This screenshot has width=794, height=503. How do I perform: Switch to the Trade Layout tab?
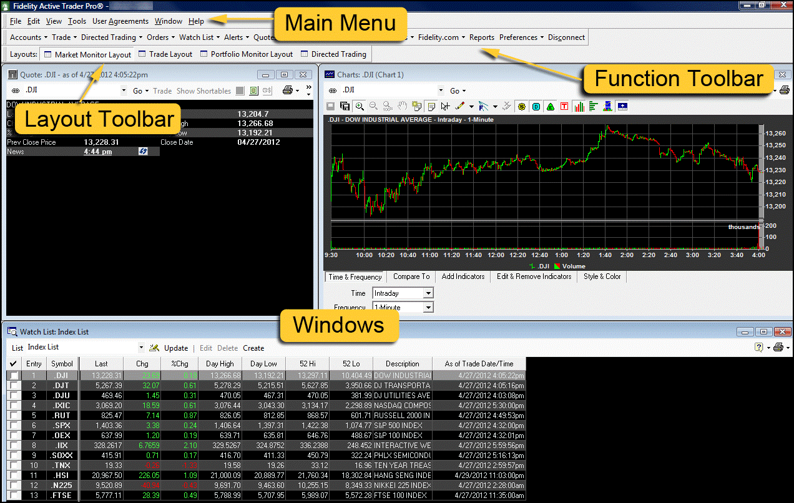click(x=165, y=54)
